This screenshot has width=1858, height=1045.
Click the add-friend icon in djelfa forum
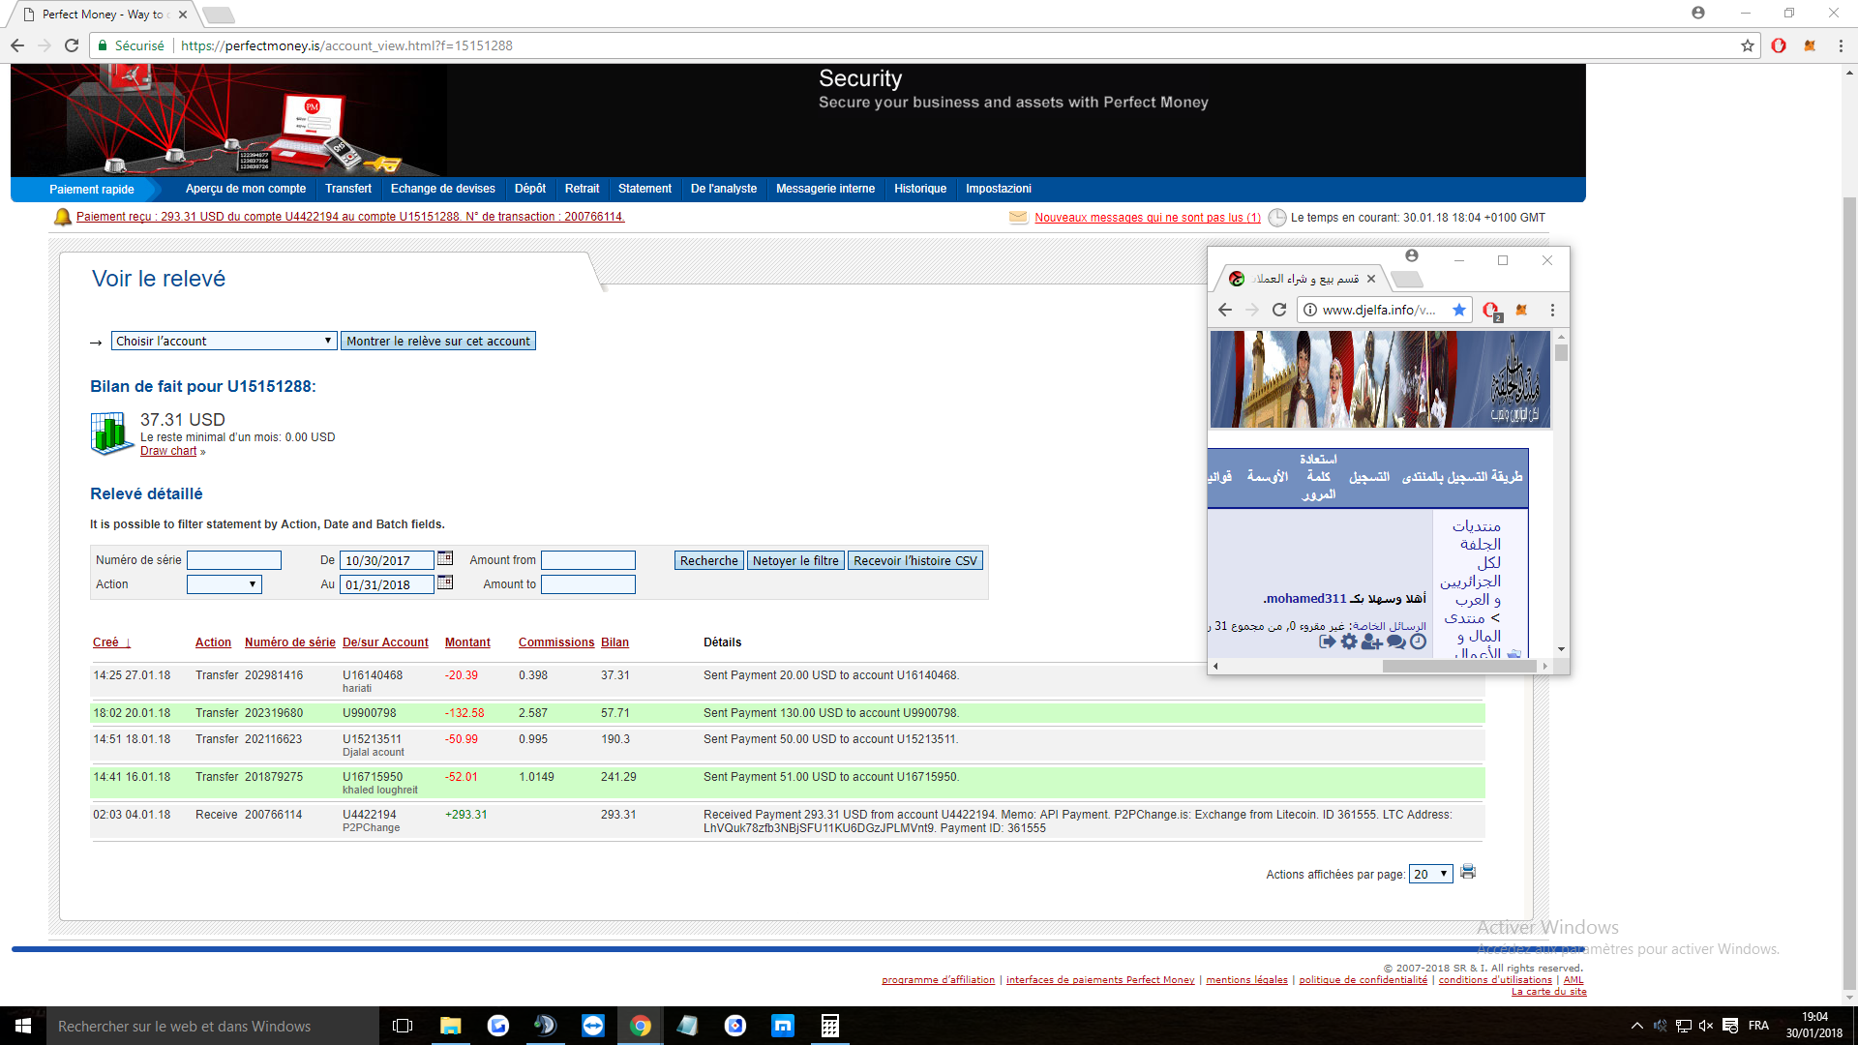tap(1371, 642)
